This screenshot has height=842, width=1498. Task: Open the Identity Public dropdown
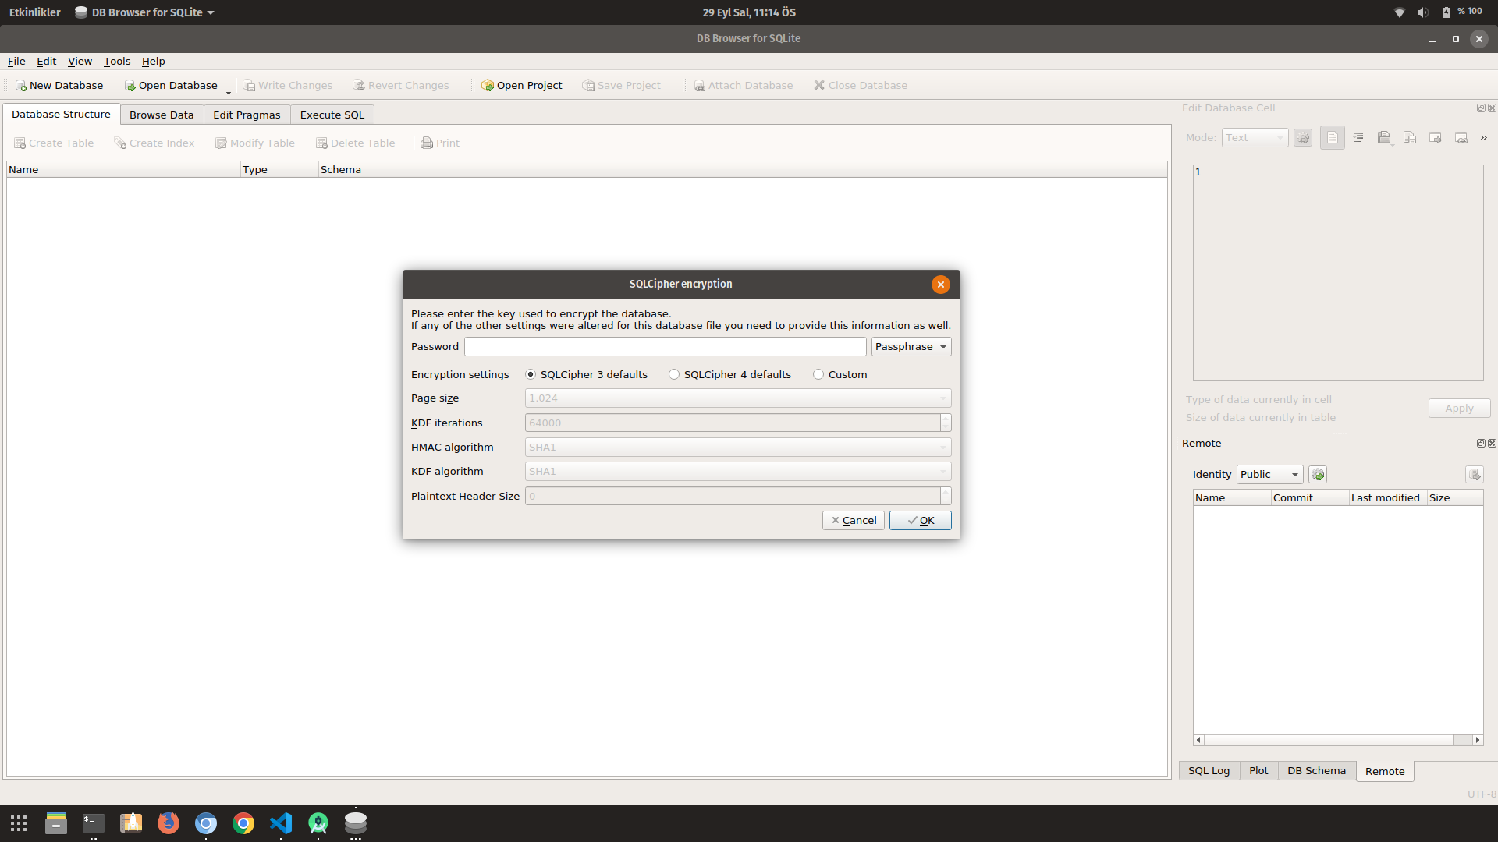point(1269,475)
